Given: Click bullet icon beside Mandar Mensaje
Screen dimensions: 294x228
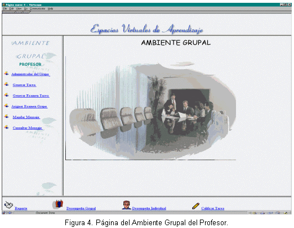Looking at the screenshot, I should pyautogui.click(x=7, y=116).
